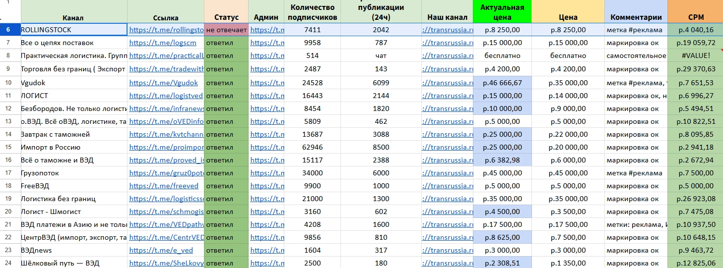Viewport: 723px width, 268px height.
Task: Select the р.6 382,98 actual price cell
Action: coord(502,160)
